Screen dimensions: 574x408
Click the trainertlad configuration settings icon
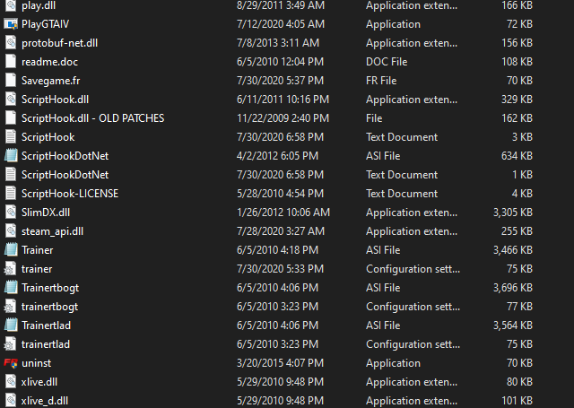(x=11, y=344)
